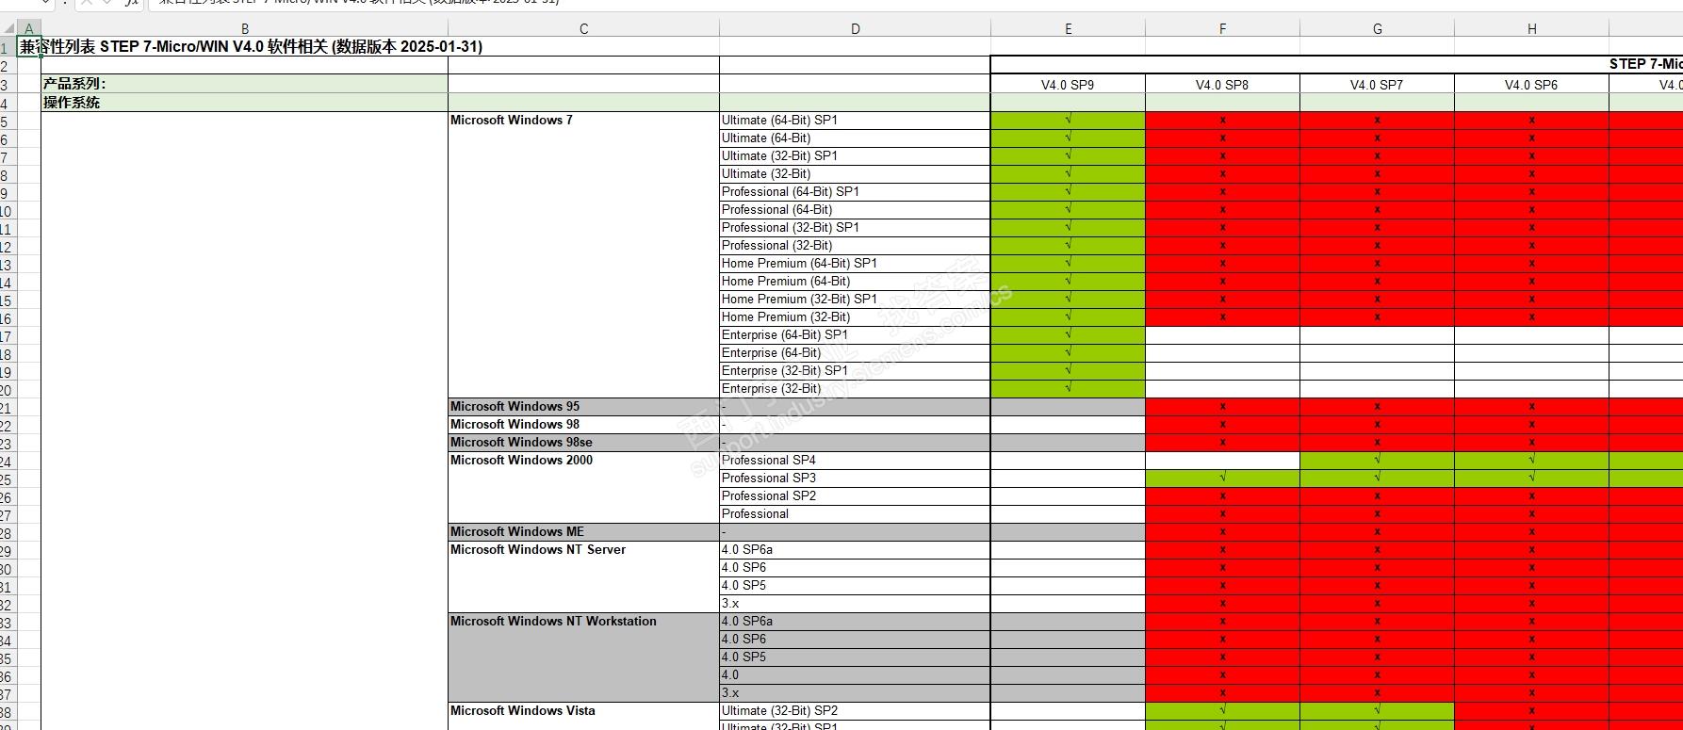Select column B header

pos(245,29)
